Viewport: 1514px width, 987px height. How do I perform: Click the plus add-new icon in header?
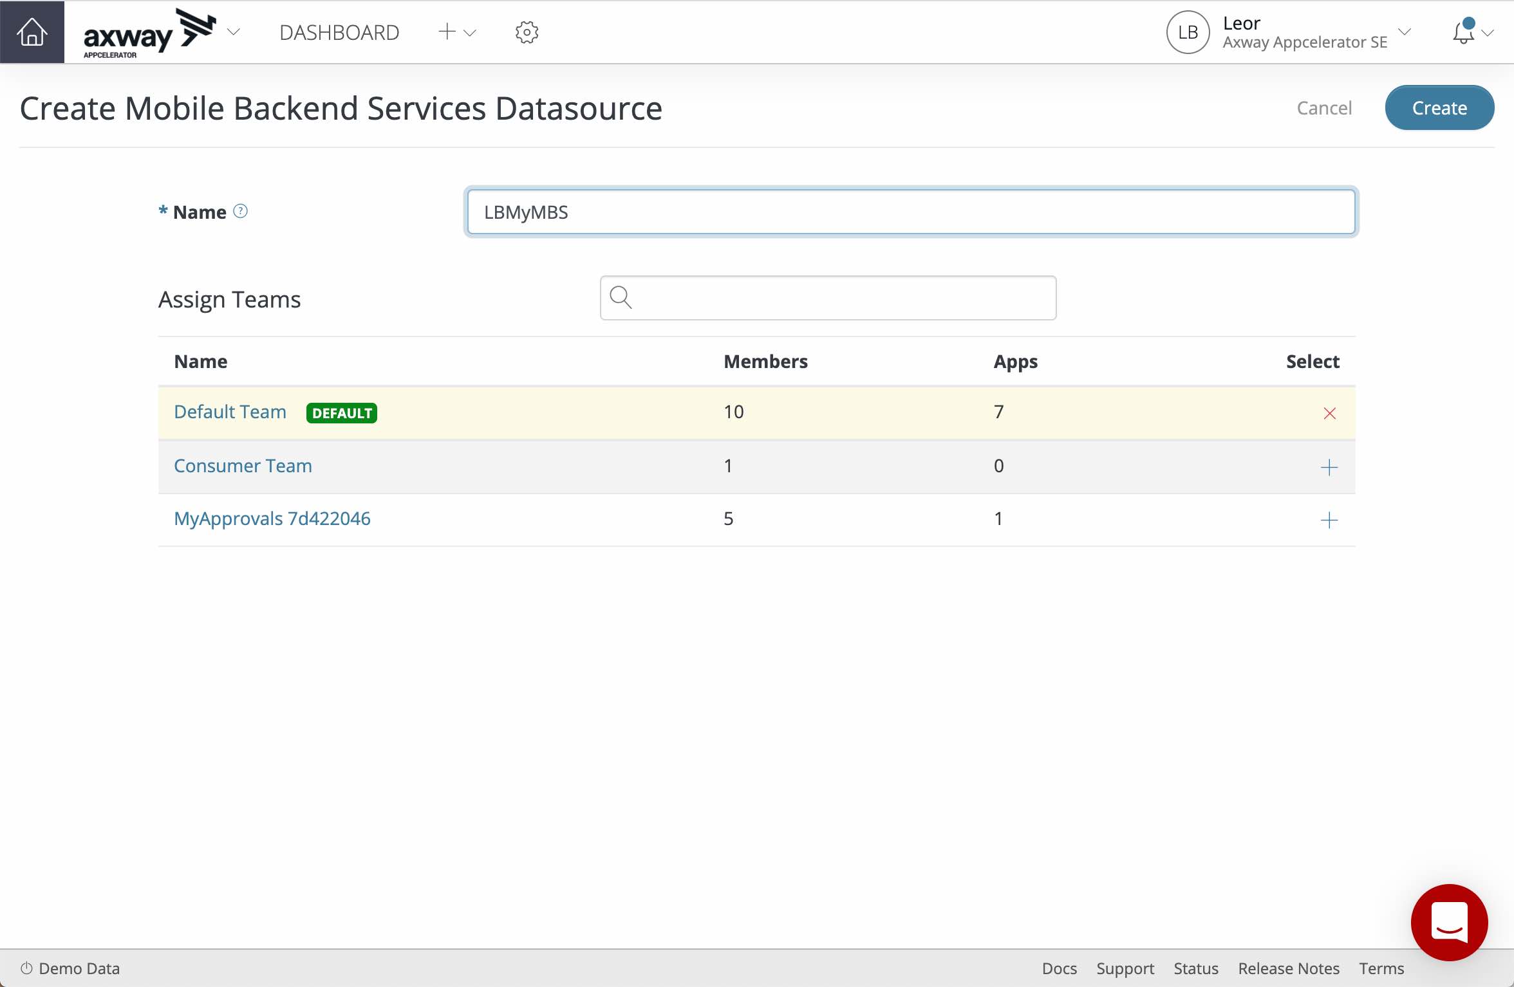click(447, 32)
